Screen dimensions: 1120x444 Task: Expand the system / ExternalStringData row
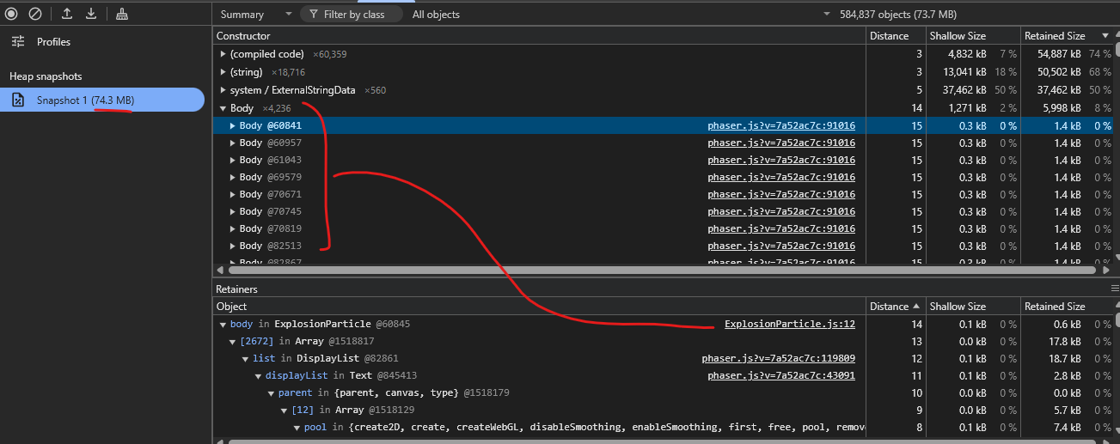[x=223, y=90]
